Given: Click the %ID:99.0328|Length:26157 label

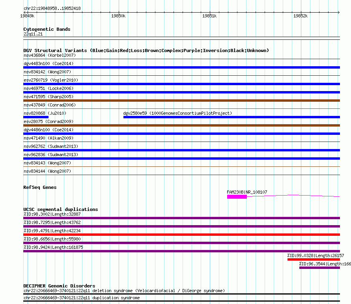Looking at the screenshot, I should 316,256.
